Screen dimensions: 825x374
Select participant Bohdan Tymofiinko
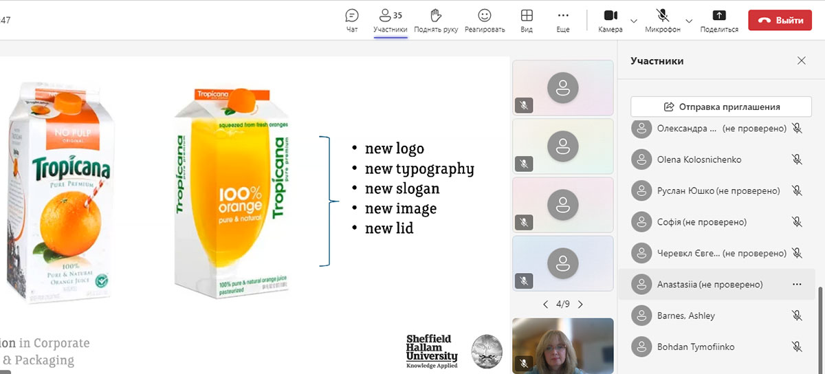[716, 346]
